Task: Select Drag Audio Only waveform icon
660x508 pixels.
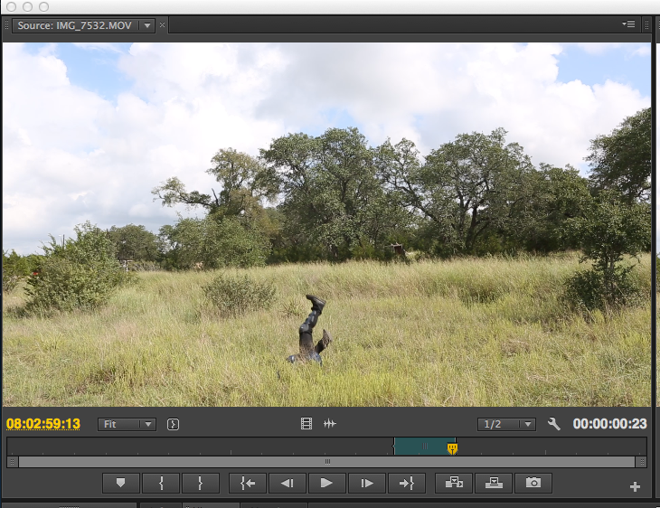Action: pyautogui.click(x=330, y=423)
